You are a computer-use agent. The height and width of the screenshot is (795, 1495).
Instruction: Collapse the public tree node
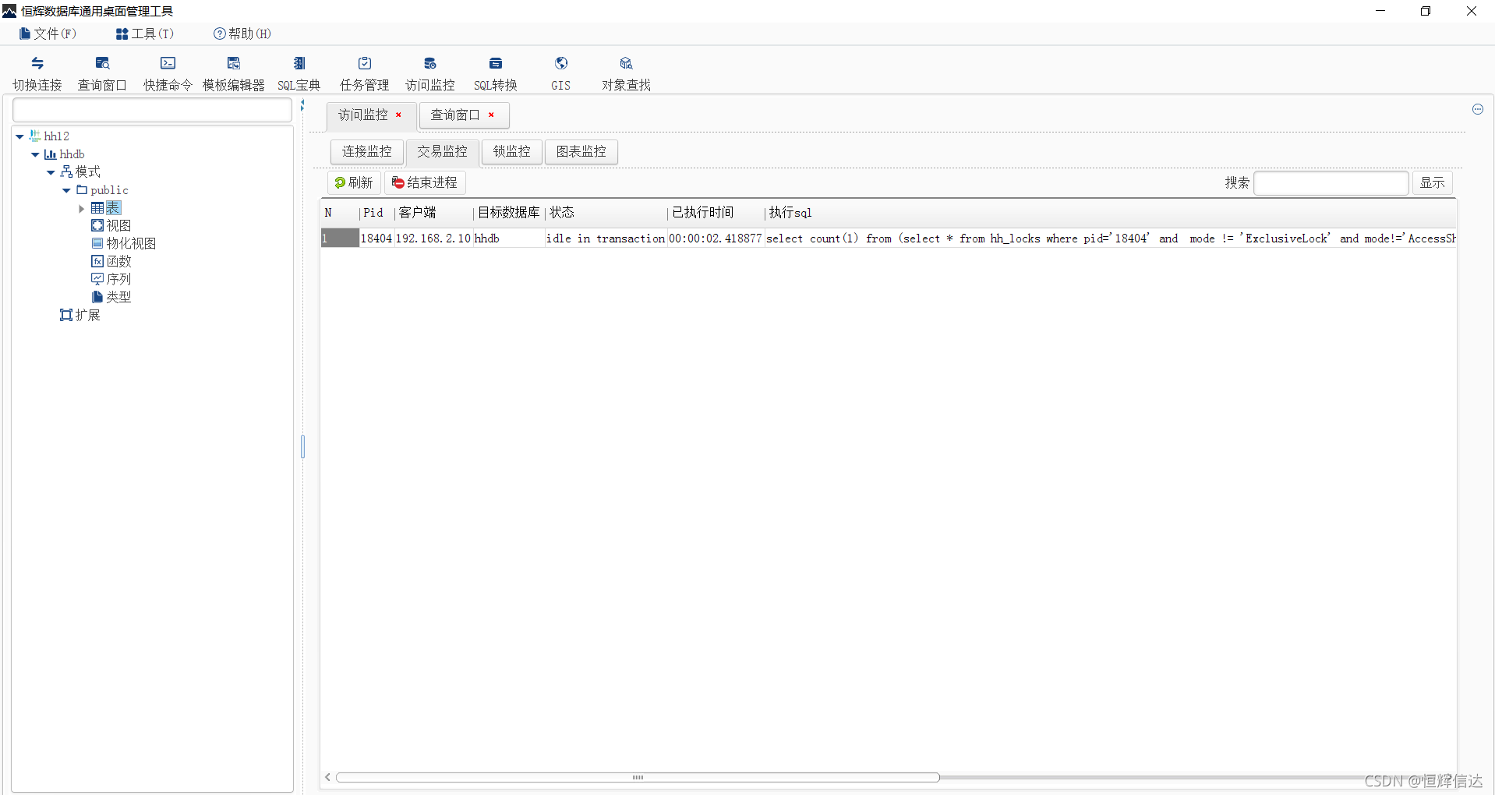66,190
